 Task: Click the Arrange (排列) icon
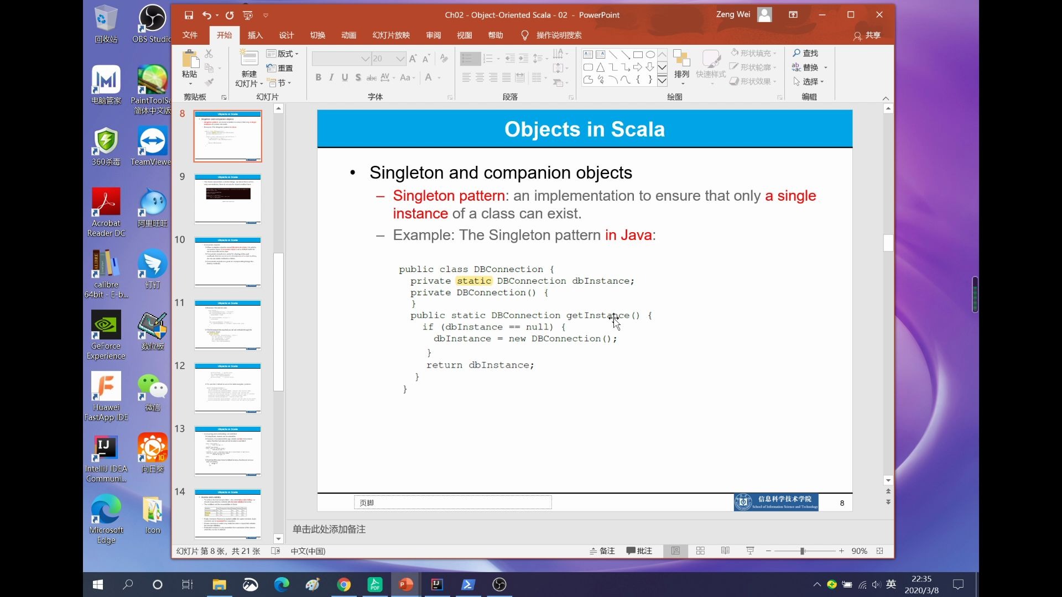click(681, 61)
